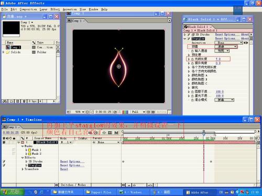Open the Full resolution dropdown in viewer
The height and width of the screenshot is (196, 262).
[138, 112]
